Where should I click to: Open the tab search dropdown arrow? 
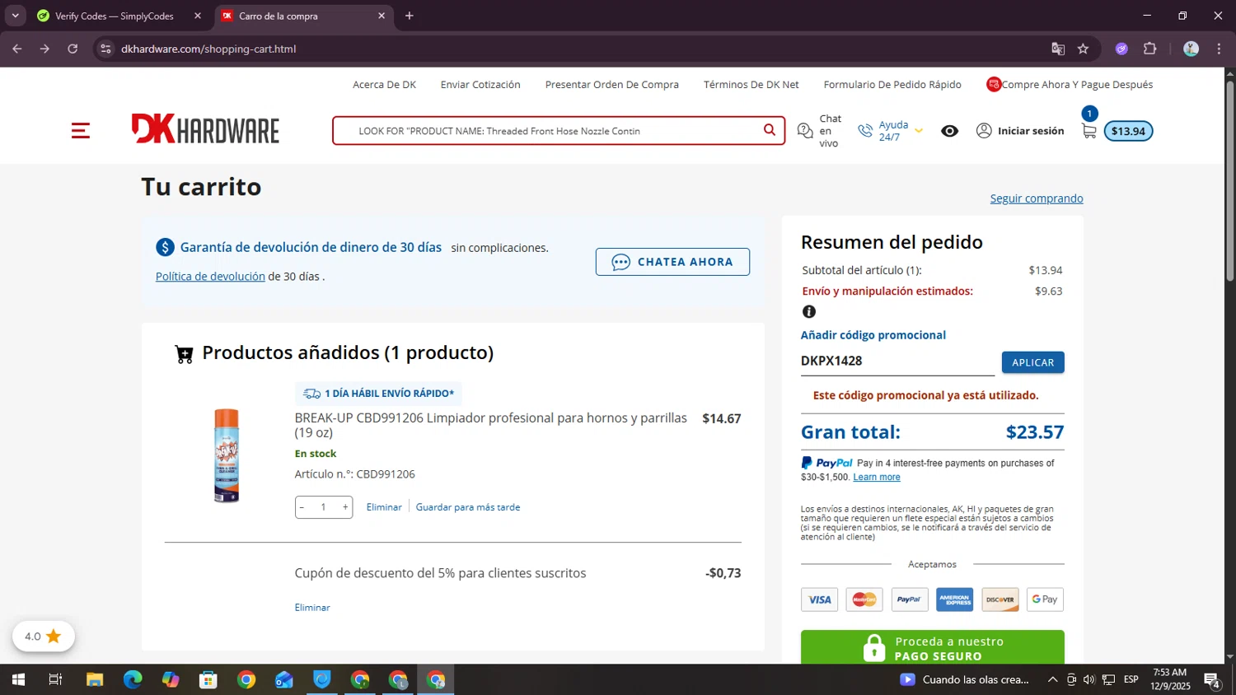[15, 16]
